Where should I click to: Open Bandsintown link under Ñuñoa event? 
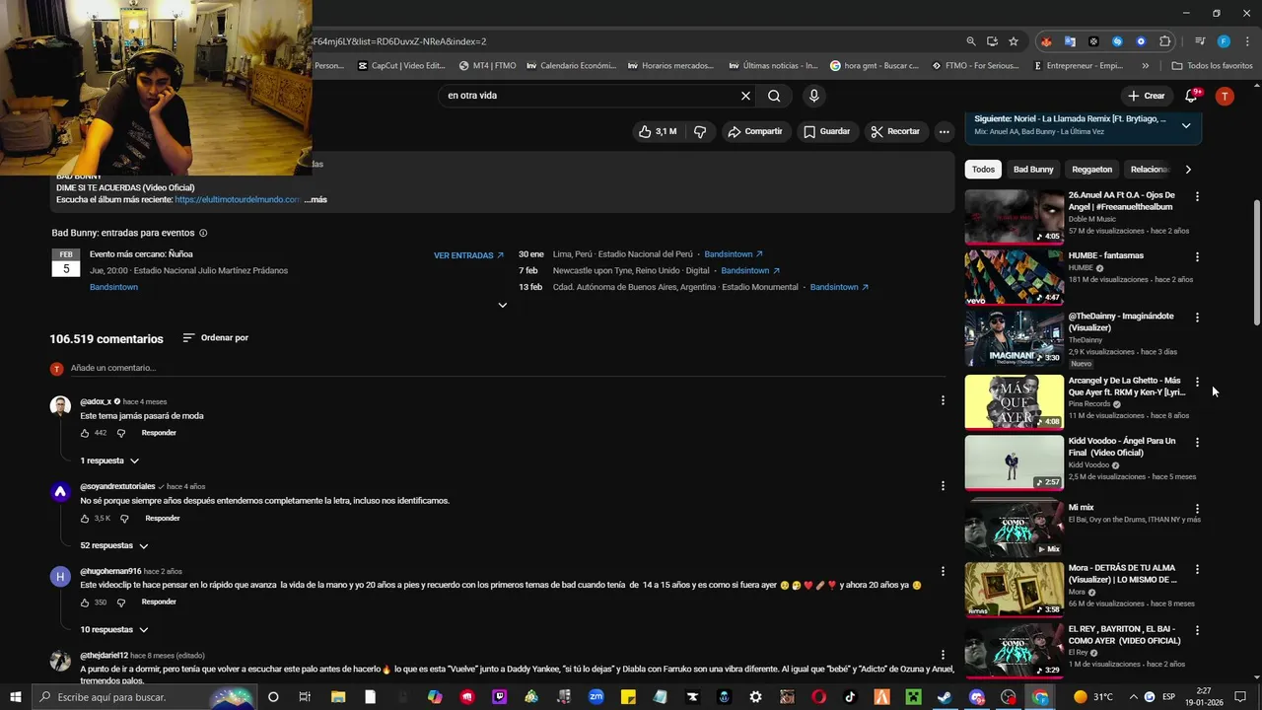[x=113, y=287]
